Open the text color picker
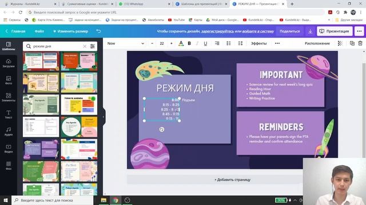Image resolution: width=366 pixels, height=205 pixels. click(x=181, y=43)
